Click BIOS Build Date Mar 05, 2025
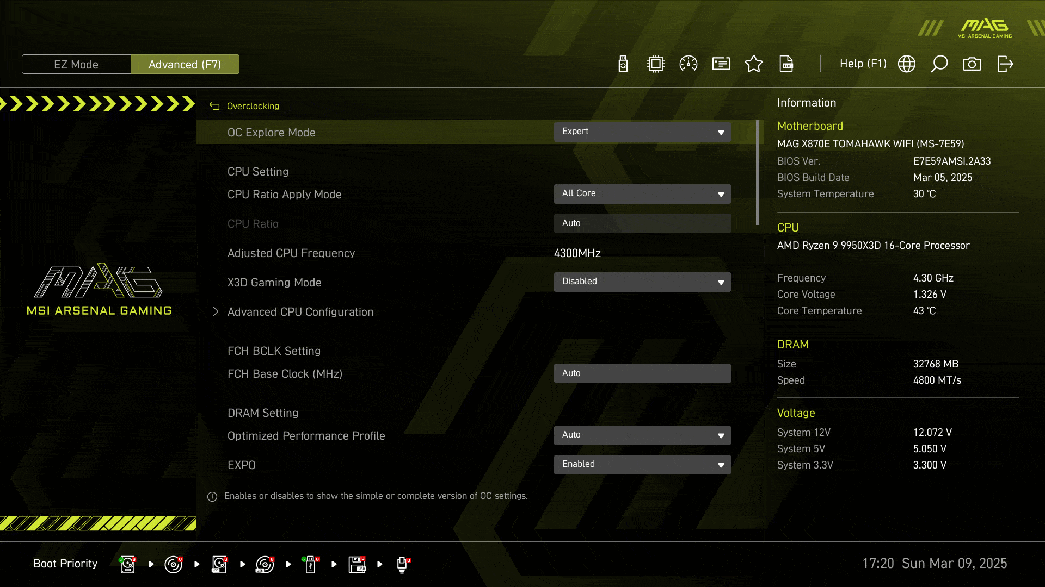 tap(943, 178)
